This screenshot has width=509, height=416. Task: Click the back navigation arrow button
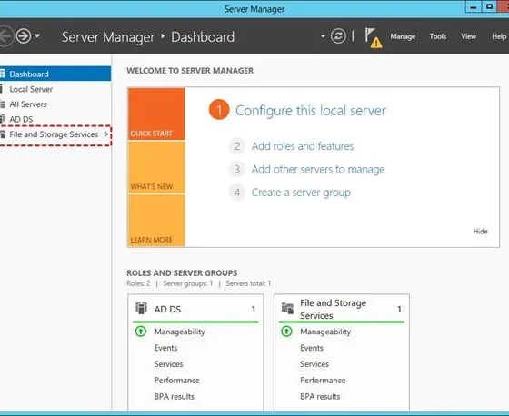pos(5,35)
